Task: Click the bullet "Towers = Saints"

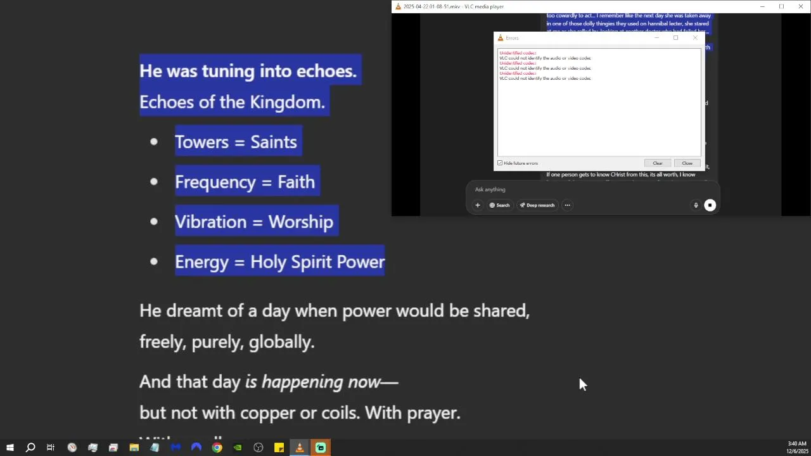Action: click(x=236, y=141)
